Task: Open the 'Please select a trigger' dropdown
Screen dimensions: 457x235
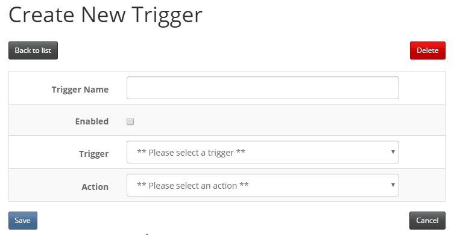Action: (x=263, y=152)
